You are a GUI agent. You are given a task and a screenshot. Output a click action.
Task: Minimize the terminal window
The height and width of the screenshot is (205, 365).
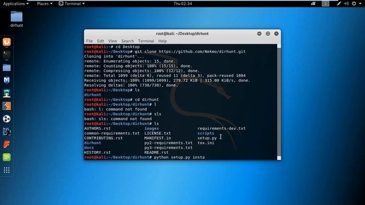tap(259, 34)
